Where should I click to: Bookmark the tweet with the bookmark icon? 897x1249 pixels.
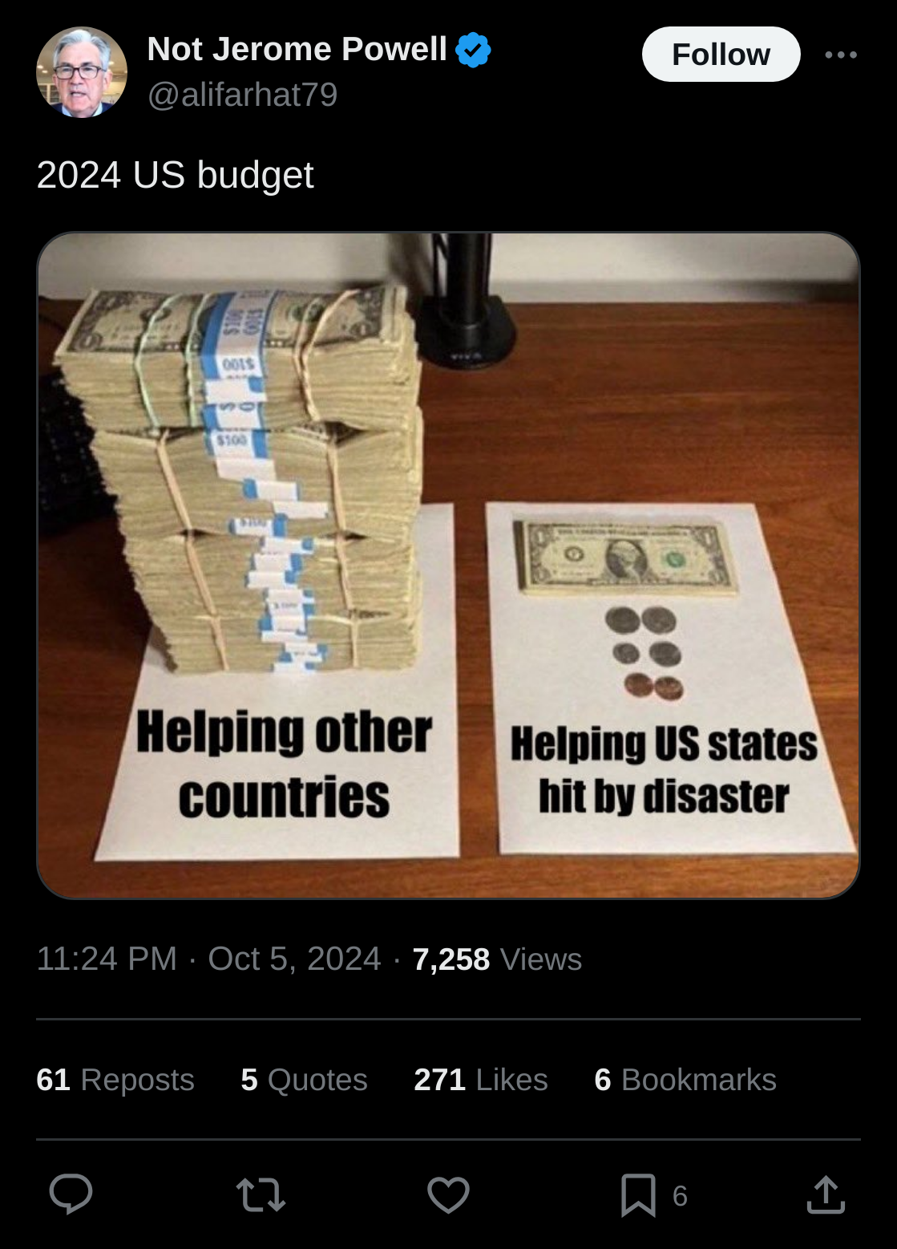638,1194
